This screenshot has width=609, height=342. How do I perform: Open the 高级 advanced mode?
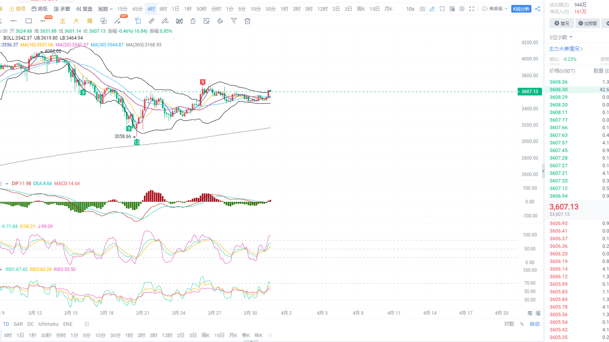40,9
